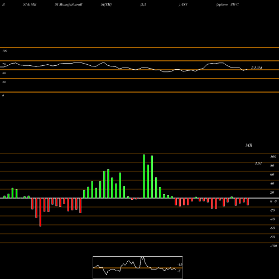Click the RSI left-axis label 50
Screen dimensions: 279x279
pyautogui.click(x=4, y=73)
